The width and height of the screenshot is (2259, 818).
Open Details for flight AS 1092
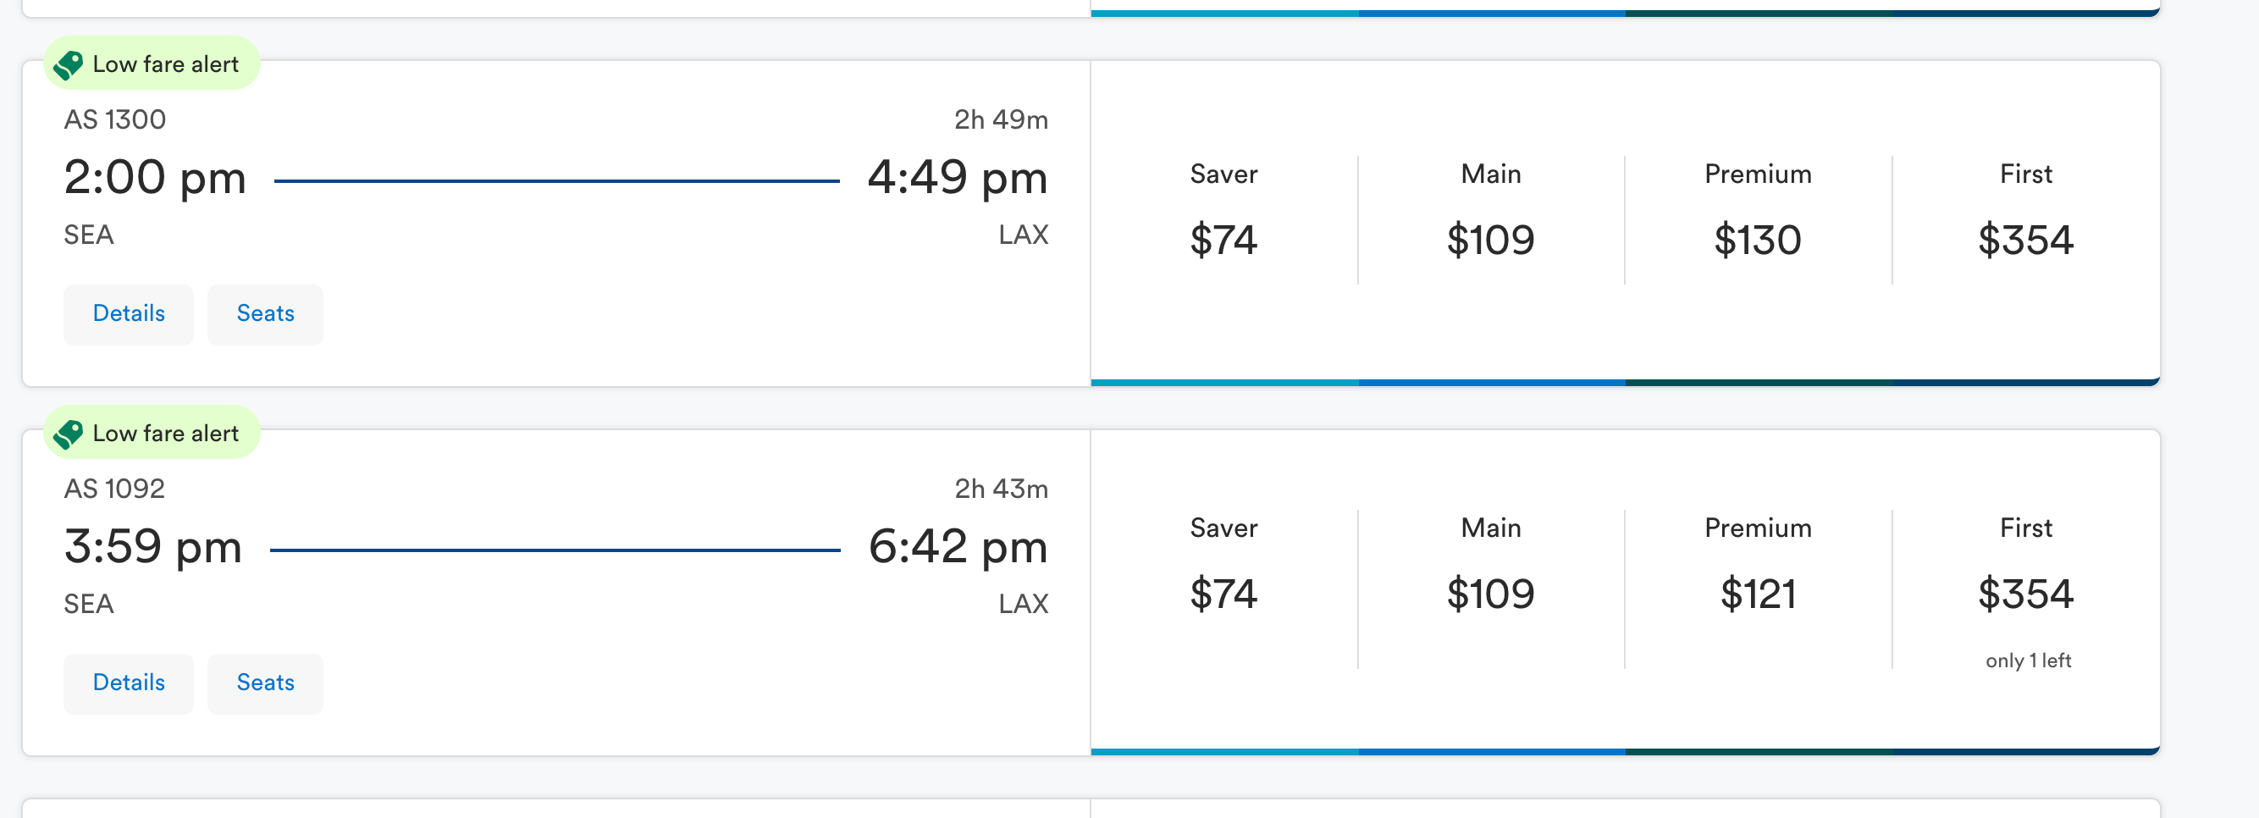click(128, 683)
